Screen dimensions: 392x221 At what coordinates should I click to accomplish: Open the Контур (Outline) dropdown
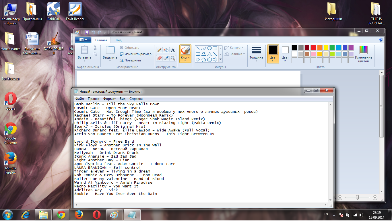coord(234,48)
